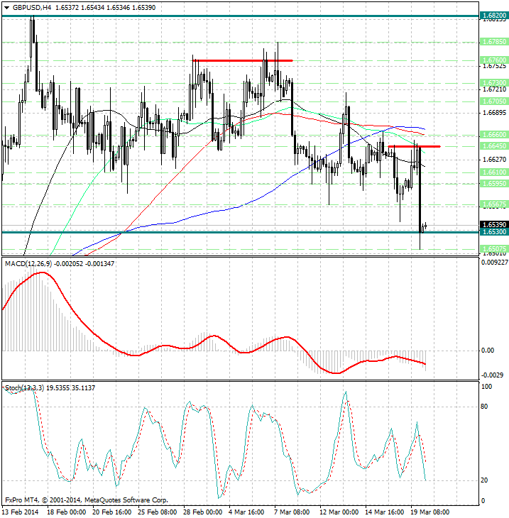Select the 1.67600 green price level label
509x518 pixels.
pyautogui.click(x=493, y=60)
